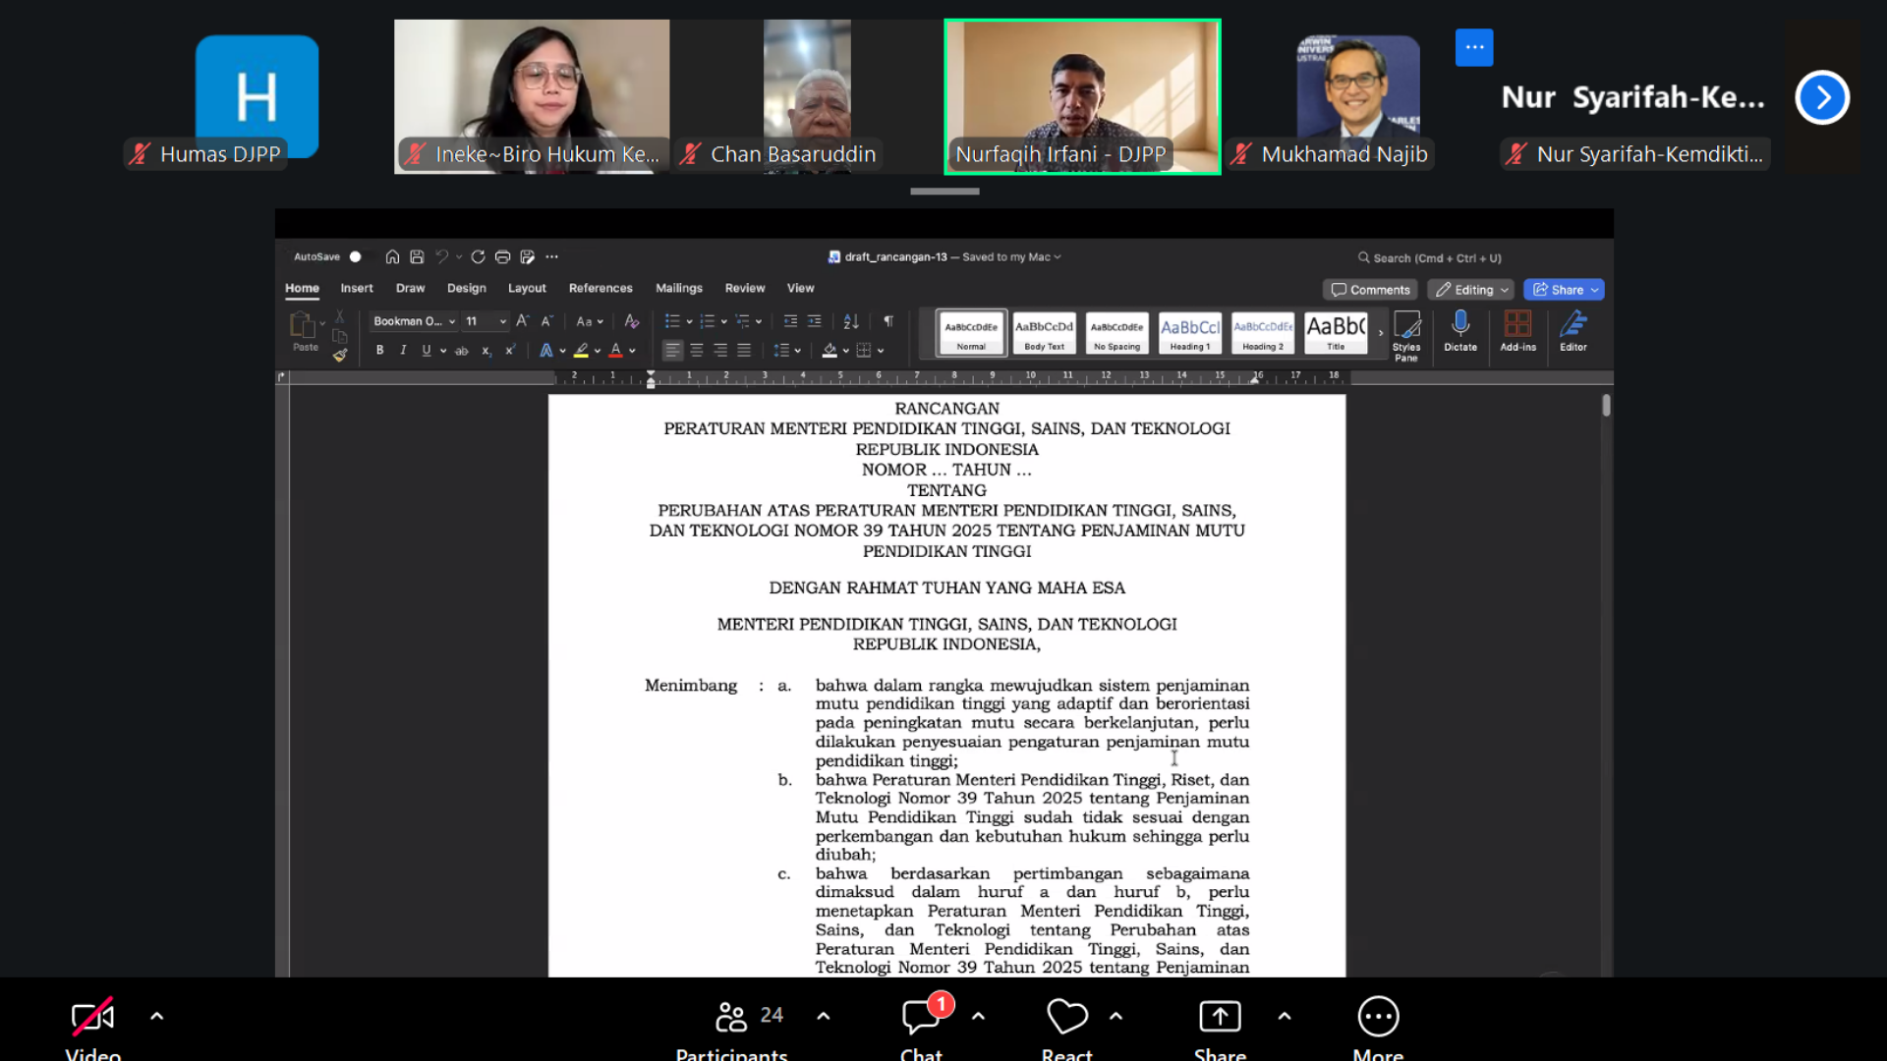Apply the Heading 1 style
Viewport: 1887px width, 1061px height.
tap(1190, 333)
